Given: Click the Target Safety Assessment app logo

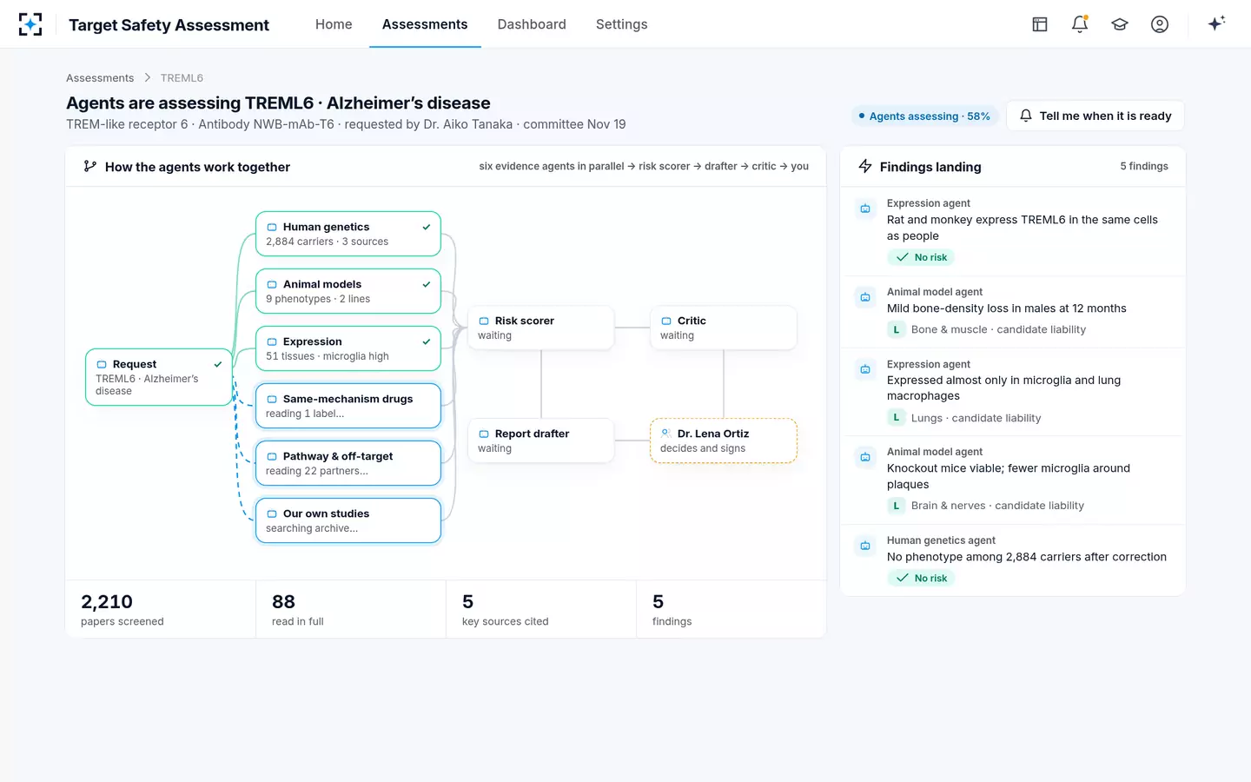Looking at the screenshot, I should coord(30,24).
